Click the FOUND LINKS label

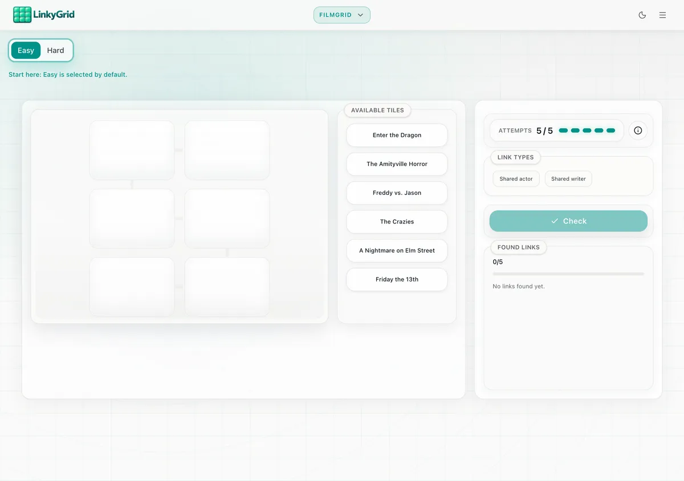[519, 247]
